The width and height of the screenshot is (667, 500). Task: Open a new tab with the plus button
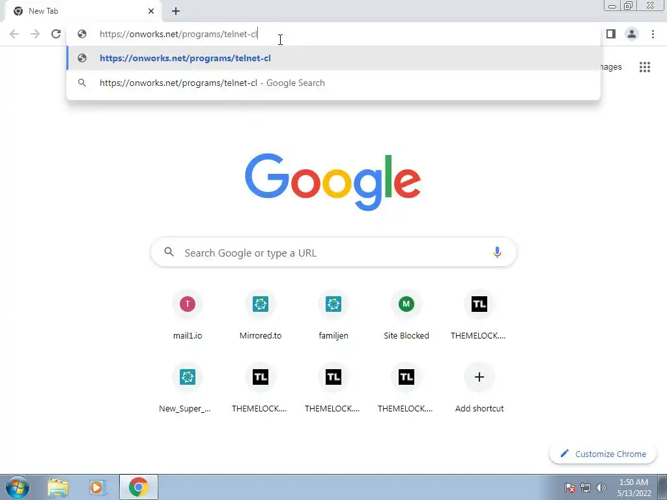[x=176, y=11]
